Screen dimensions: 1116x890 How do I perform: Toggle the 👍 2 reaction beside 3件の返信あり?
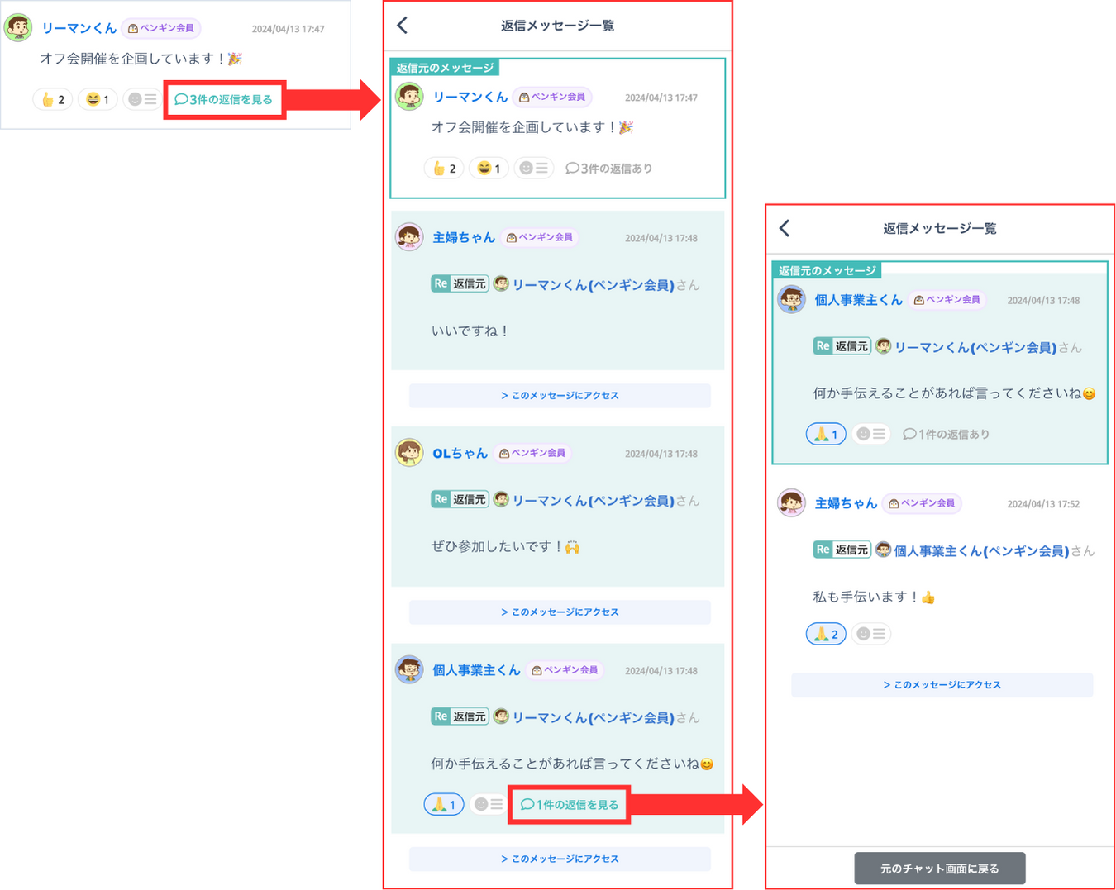point(444,169)
